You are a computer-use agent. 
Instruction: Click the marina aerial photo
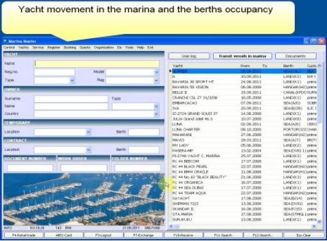(84, 199)
